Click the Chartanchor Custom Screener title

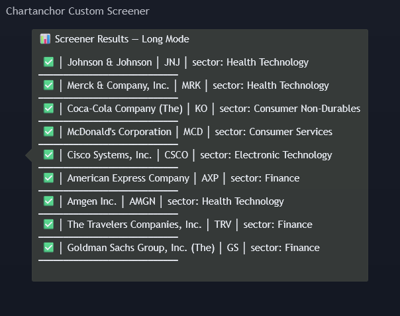point(77,11)
